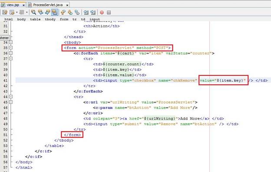Select the body breadcrumb
The width and height of the screenshot is (271, 172).
click(21, 19)
